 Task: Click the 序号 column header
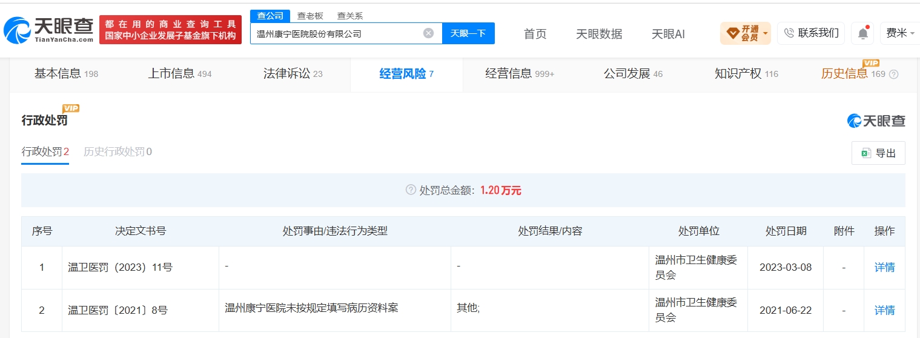click(42, 231)
